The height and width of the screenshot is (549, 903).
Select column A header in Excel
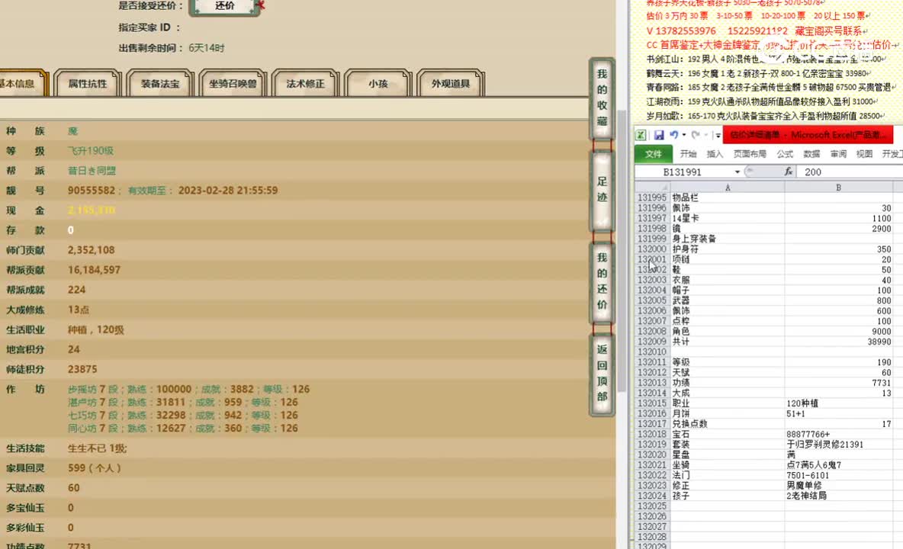coord(728,188)
